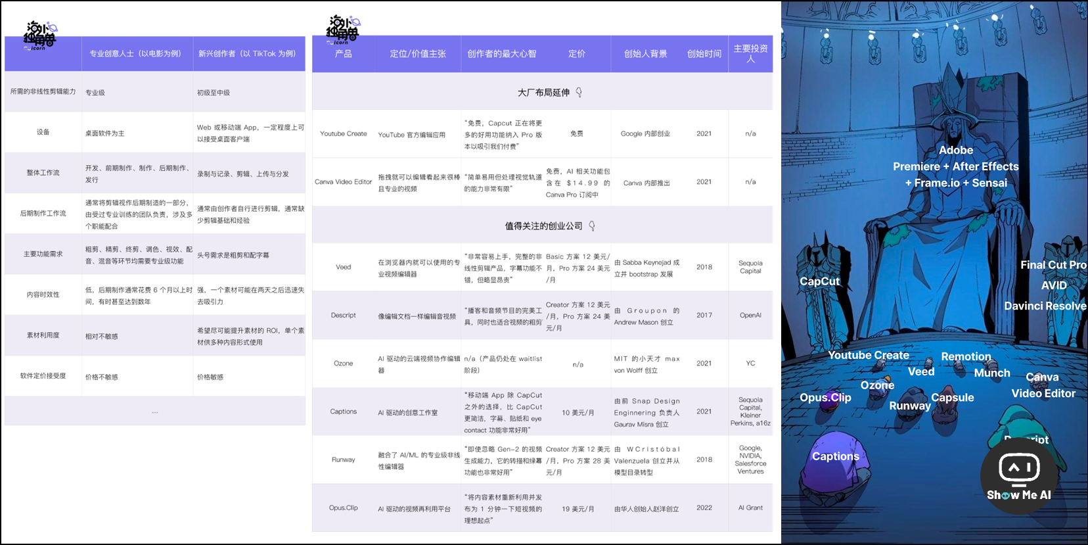This screenshot has width=1088, height=545.
Task: Click the 设备 row label
Action: tap(43, 132)
